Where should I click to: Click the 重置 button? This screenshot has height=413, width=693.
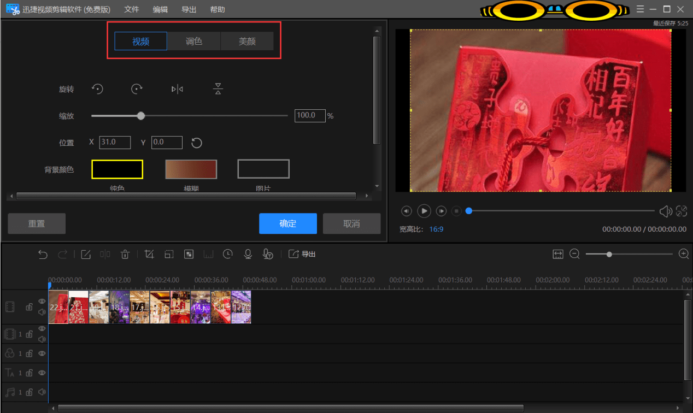tap(37, 223)
